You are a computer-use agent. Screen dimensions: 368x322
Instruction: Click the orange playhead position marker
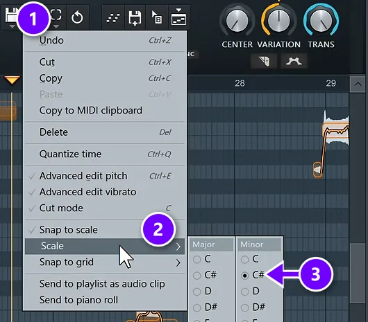12,80
